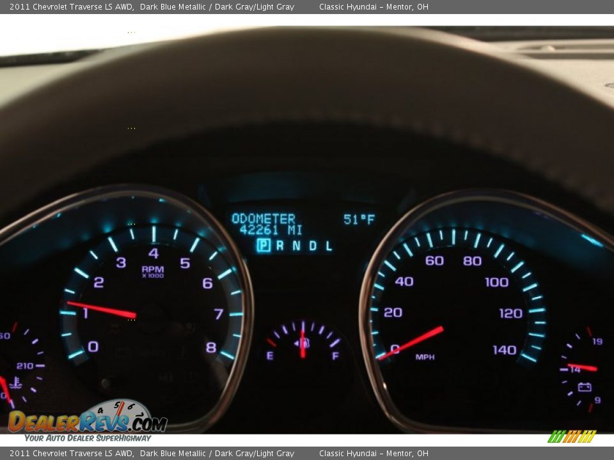Click tachometer number 4
Viewport: 614px width, 460px height.
pyautogui.click(x=153, y=253)
